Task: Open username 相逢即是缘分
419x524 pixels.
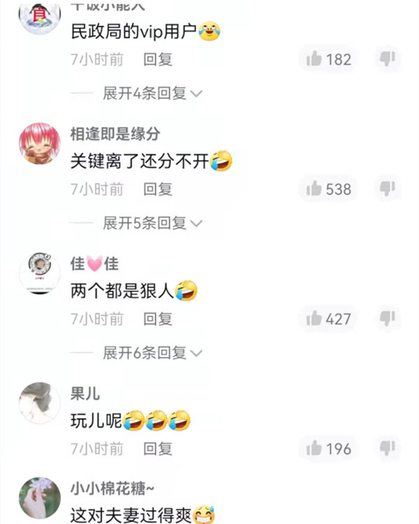Action: (x=115, y=134)
